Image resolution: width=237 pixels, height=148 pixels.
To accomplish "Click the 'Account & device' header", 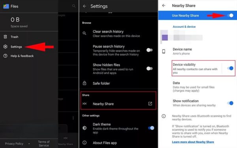I will pos(184,27).
